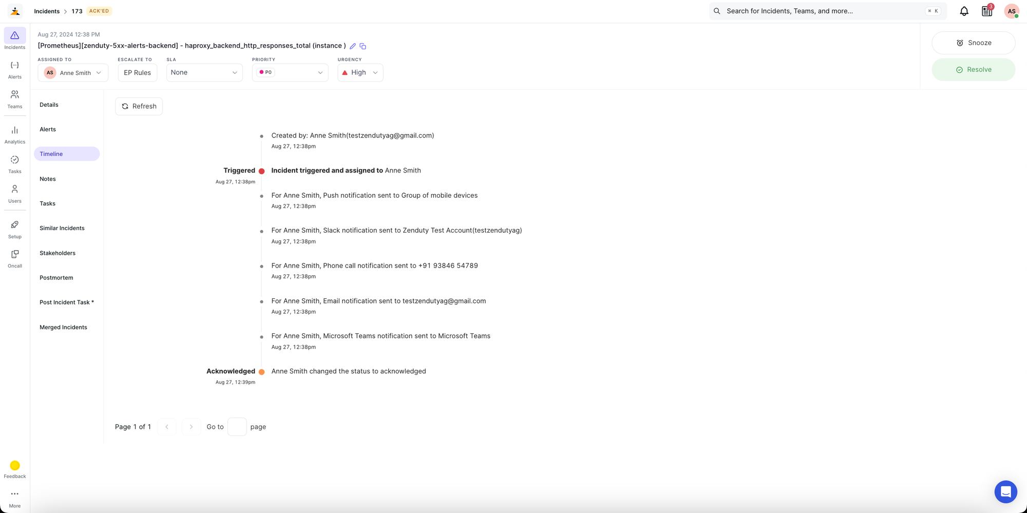Image resolution: width=1027 pixels, height=513 pixels.
Task: Snooze the incident
Action: coord(974,43)
